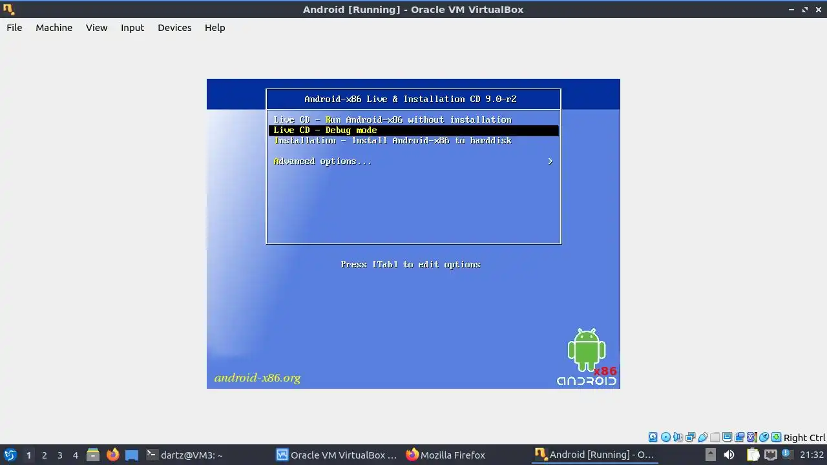Screen dimensions: 827x465
Task: Click the VirtualBox window icon in title bar
Action: click(8, 9)
